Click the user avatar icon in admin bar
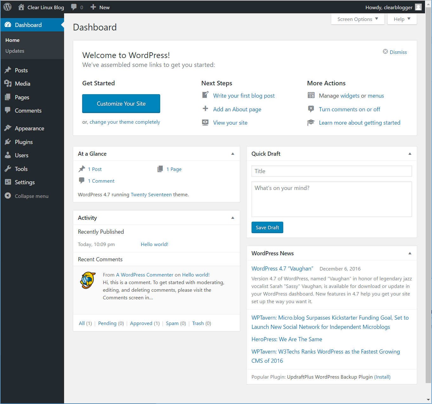432x404 pixels. click(x=419, y=7)
